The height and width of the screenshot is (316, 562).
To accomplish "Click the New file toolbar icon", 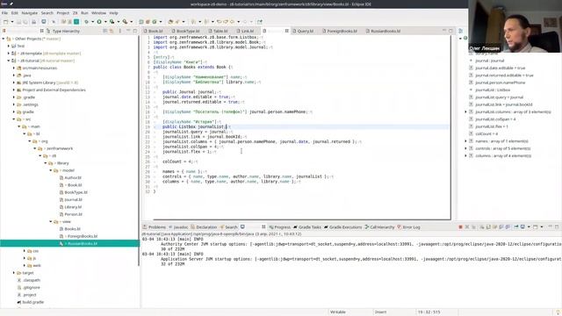I will (x=6, y=22).
